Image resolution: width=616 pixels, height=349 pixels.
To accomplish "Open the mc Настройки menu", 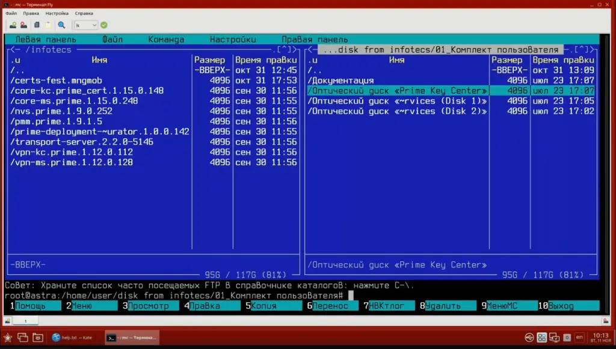I will [233, 40].
